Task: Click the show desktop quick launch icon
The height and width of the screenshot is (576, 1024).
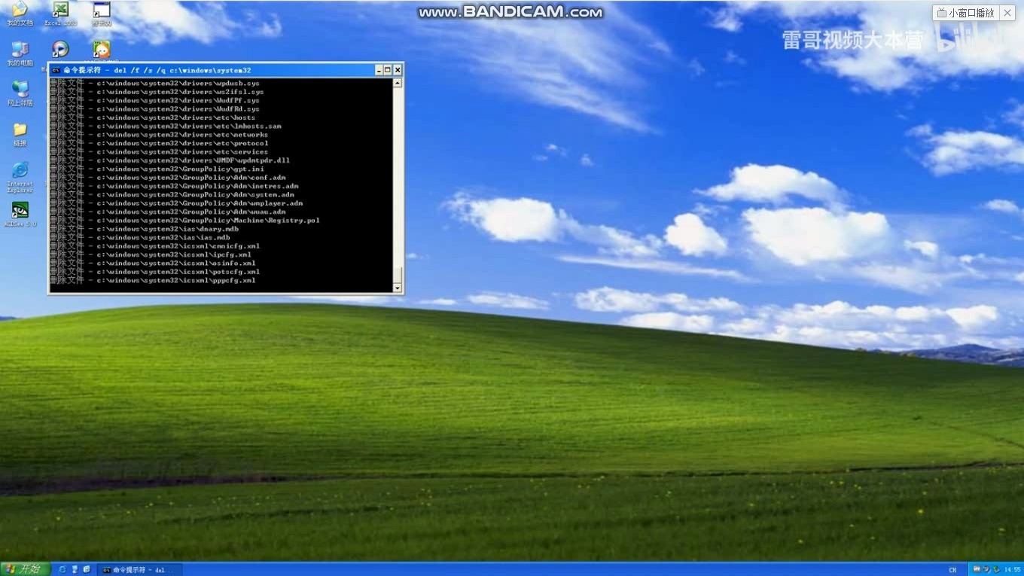Action: point(75,569)
